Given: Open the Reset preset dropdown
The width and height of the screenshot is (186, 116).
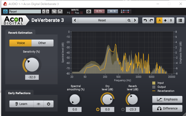Looking at the screenshot, I should [x=102, y=20].
